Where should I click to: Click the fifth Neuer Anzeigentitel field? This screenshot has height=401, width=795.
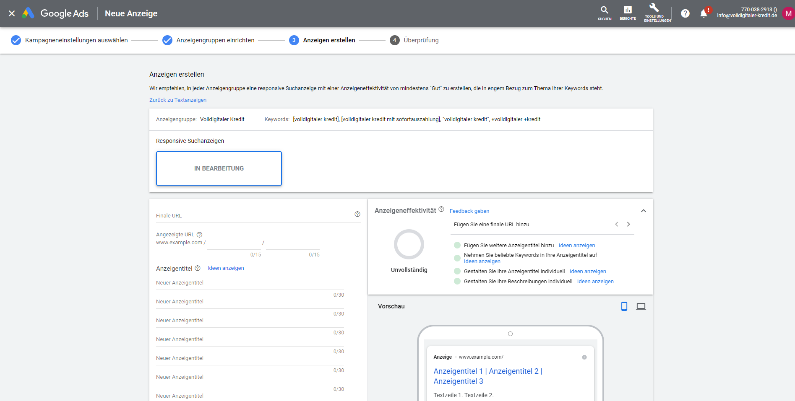coord(250,358)
